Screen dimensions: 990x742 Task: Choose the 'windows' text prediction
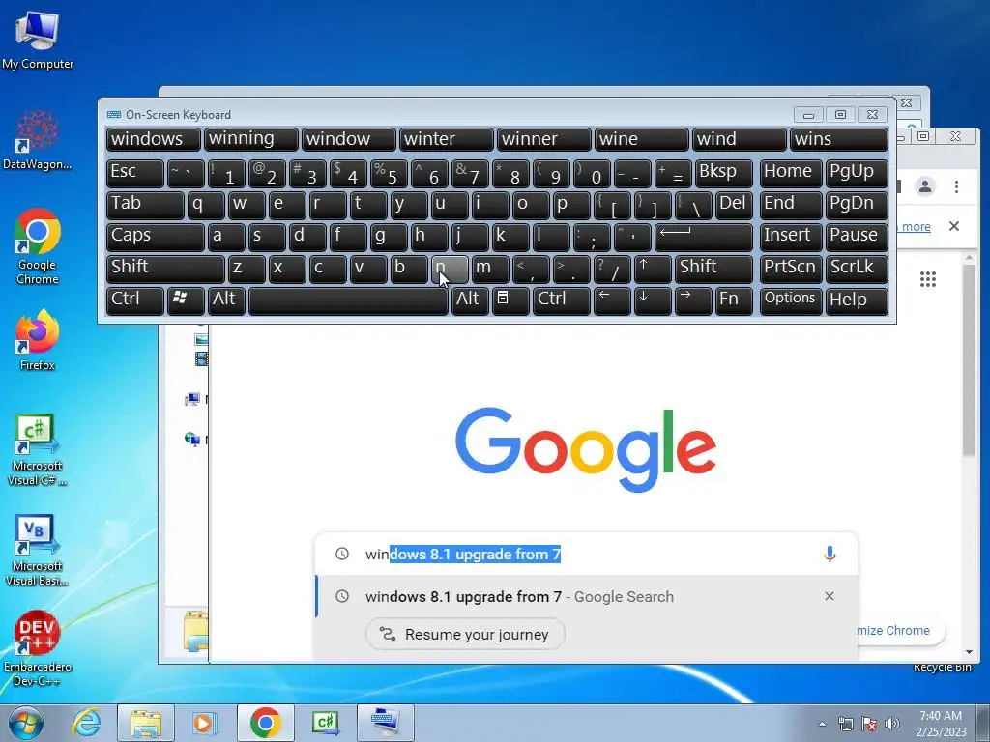pyautogui.click(x=154, y=139)
